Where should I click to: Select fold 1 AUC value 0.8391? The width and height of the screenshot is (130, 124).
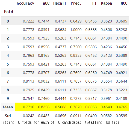pos(44,30)
